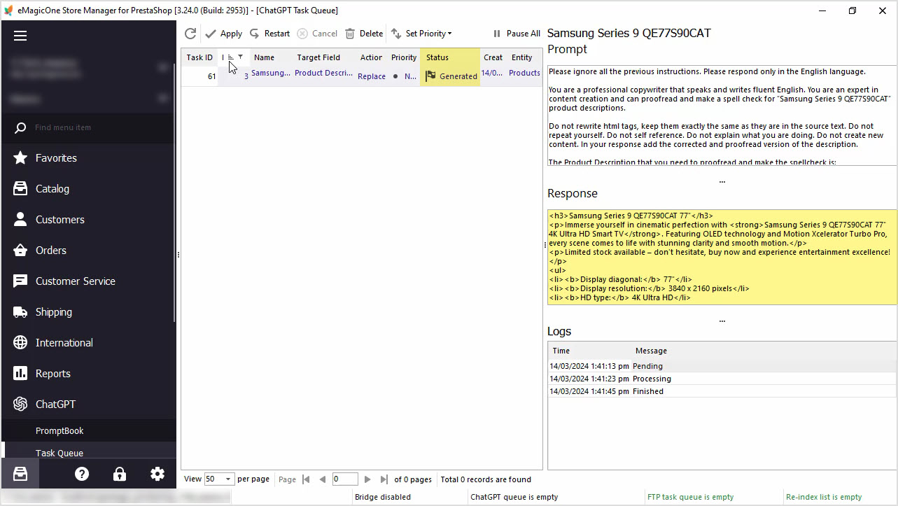Open the Set Priority dropdown
Screen dimensions: 898x506
421,34
